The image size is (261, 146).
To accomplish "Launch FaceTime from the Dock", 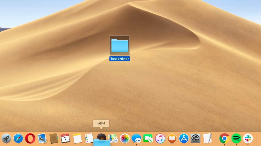I will point(148,138).
